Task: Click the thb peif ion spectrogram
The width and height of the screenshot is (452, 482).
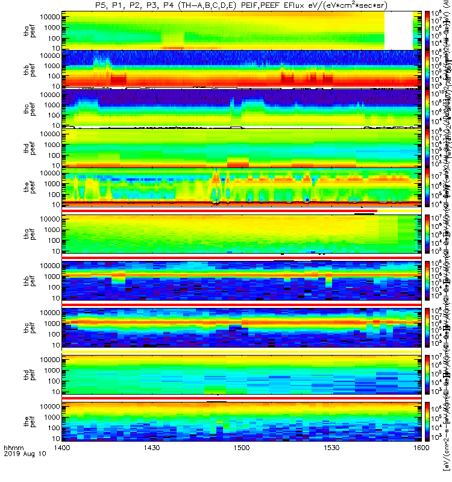Action: click(x=242, y=281)
